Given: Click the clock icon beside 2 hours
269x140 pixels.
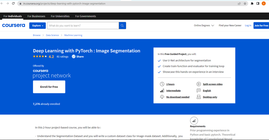Looking at the screenshot, I should (162, 84).
